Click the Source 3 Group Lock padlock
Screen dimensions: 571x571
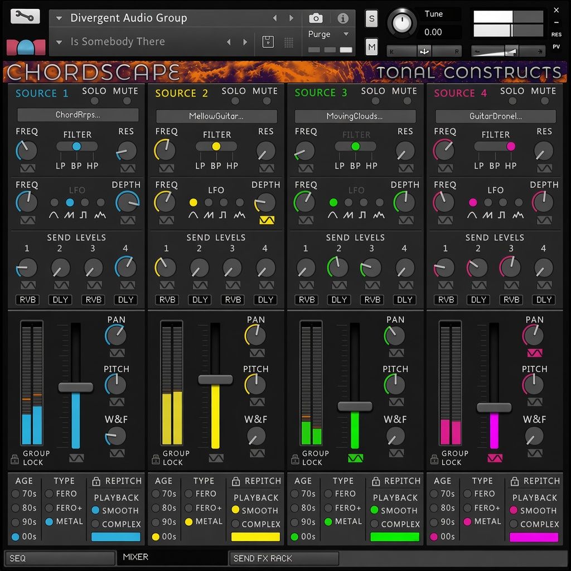(295, 459)
